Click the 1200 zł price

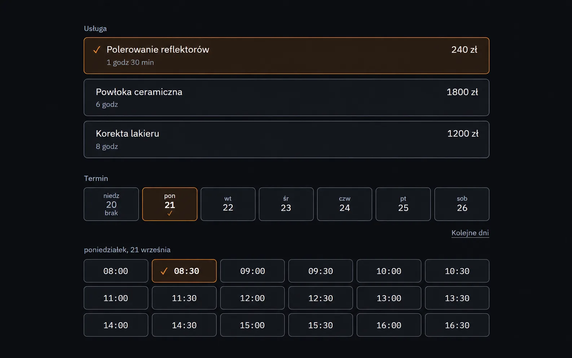pos(463,134)
